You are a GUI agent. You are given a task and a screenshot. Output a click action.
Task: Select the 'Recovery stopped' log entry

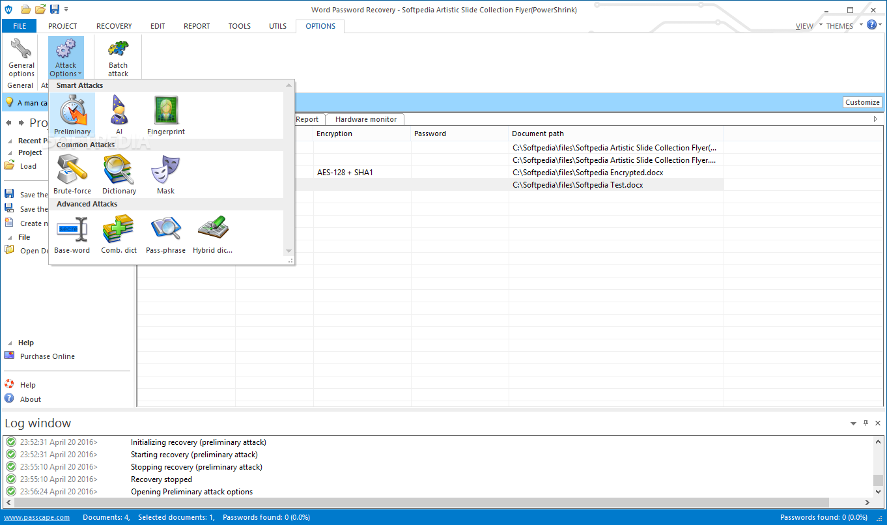pyautogui.click(x=162, y=479)
